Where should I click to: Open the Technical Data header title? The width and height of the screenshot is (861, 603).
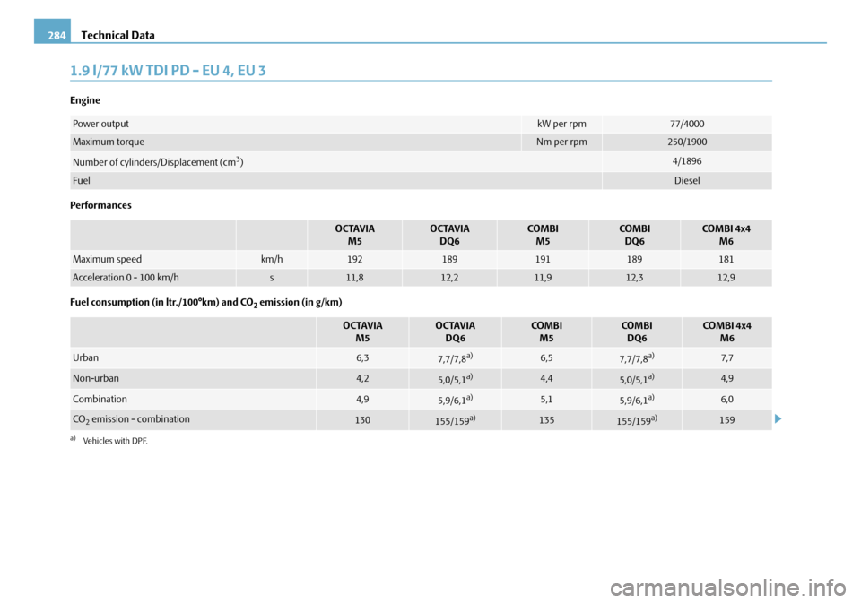(x=118, y=35)
